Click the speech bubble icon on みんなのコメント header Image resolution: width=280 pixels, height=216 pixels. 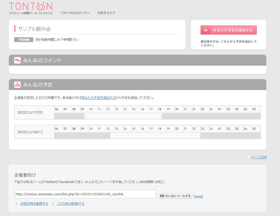click(17, 60)
